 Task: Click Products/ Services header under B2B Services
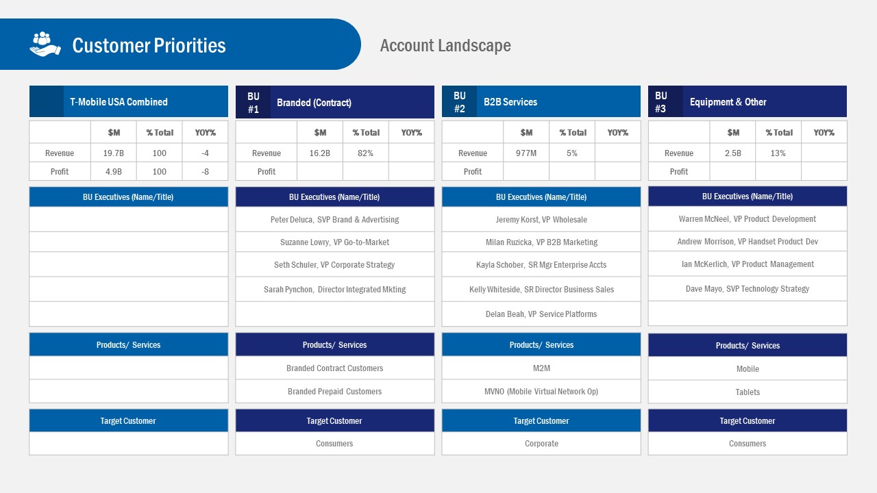click(x=541, y=345)
